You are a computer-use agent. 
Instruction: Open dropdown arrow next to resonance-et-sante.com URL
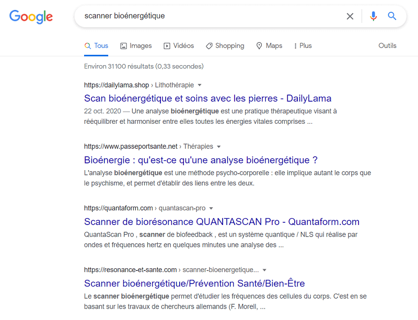coord(264,270)
